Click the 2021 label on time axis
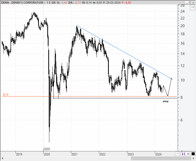This screenshot has height=161, width=196. pos(74,154)
